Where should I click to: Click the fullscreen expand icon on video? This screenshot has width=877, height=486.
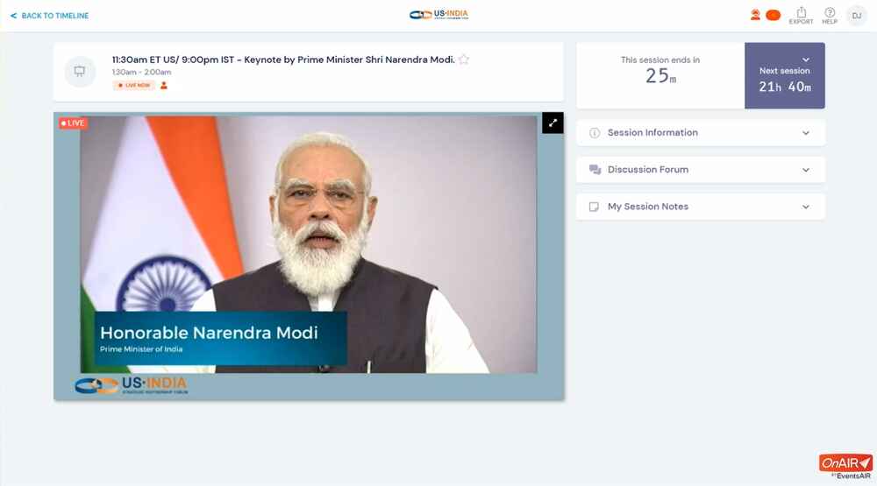click(553, 123)
